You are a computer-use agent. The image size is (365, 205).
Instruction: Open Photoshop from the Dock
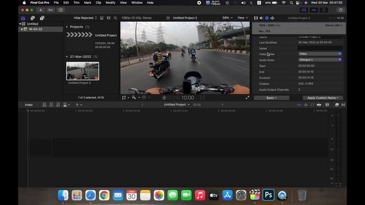pyautogui.click(x=269, y=195)
